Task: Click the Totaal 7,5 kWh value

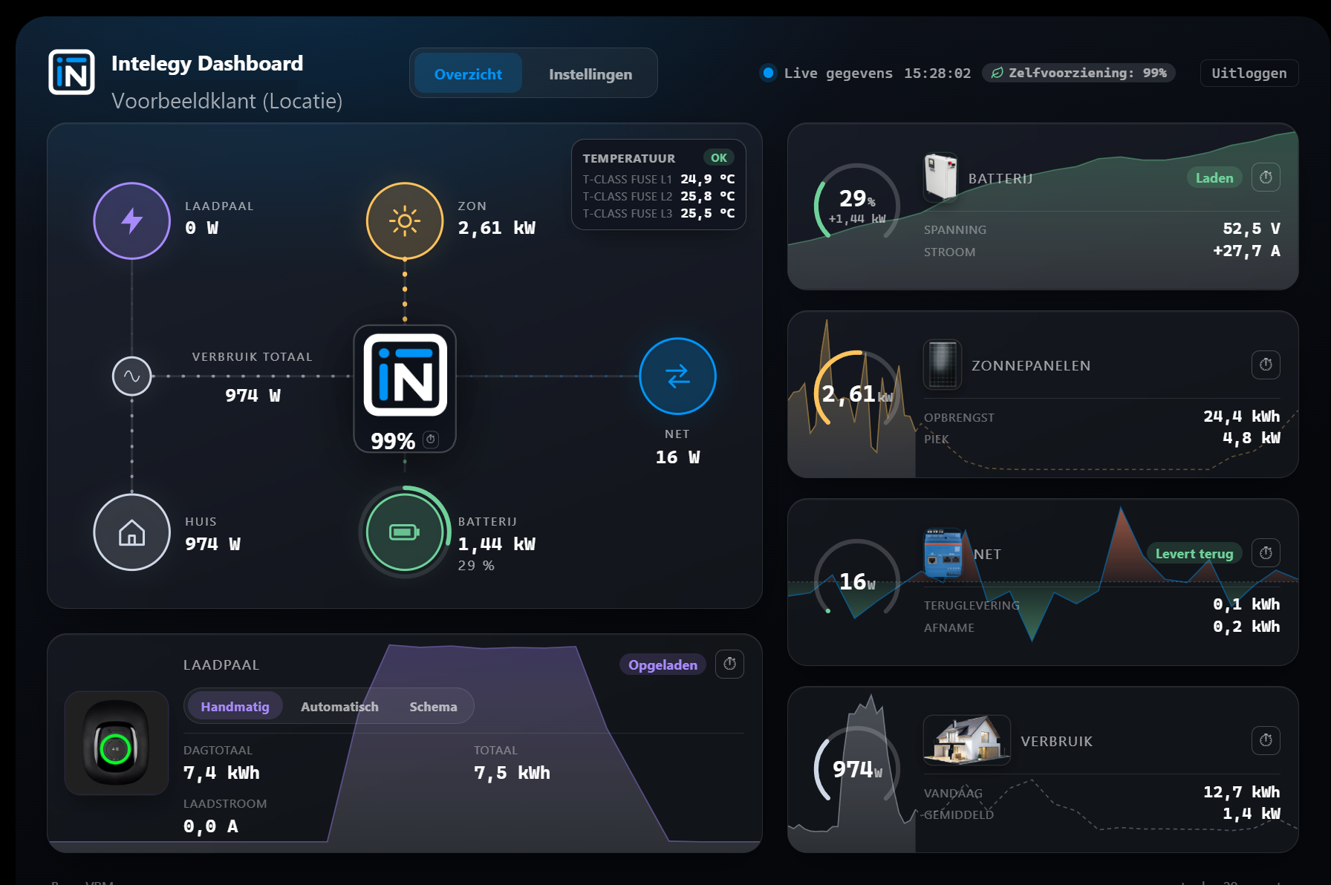Action: (512, 773)
